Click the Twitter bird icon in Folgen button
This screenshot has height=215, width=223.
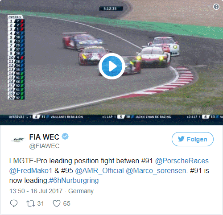tap(181, 139)
